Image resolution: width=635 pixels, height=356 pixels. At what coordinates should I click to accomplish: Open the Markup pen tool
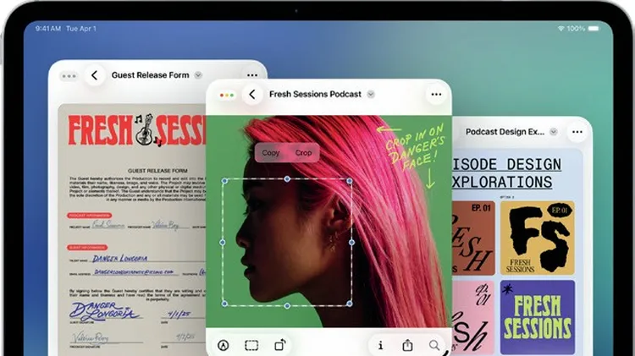click(224, 345)
